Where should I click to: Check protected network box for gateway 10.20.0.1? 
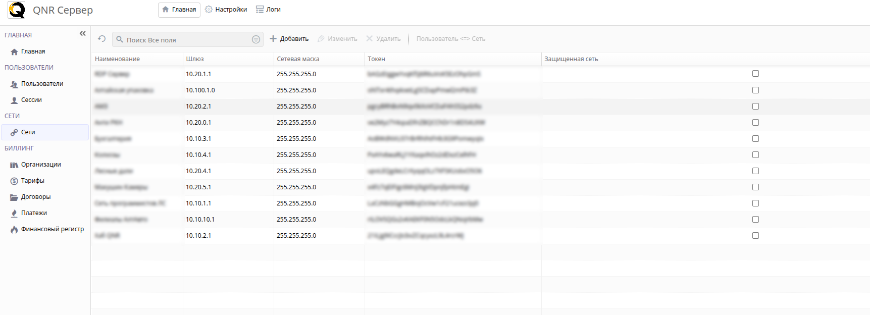(755, 122)
